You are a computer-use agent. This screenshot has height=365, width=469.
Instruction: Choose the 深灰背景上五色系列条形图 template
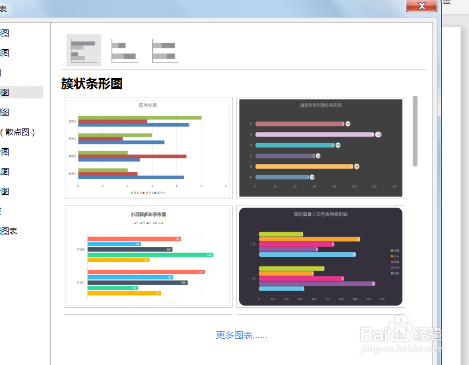point(321,256)
